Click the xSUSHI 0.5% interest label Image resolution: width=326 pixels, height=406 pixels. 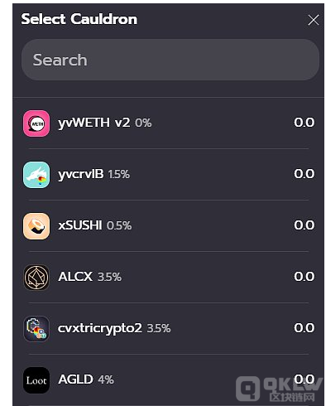coord(119,225)
